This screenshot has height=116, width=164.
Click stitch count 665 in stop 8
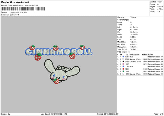point(127,74)
